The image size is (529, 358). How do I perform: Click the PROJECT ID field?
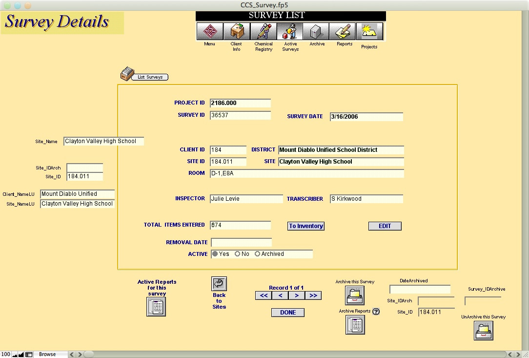tap(240, 103)
